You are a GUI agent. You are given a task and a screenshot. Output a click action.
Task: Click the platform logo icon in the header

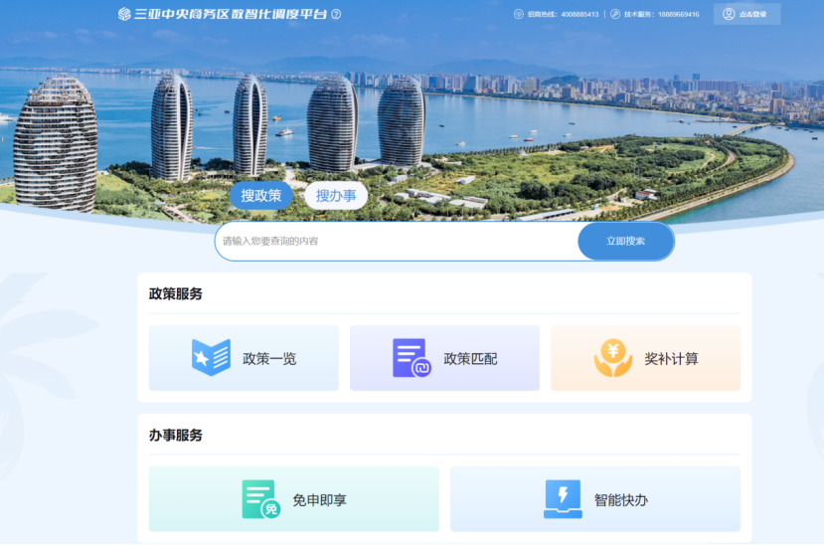(x=124, y=14)
